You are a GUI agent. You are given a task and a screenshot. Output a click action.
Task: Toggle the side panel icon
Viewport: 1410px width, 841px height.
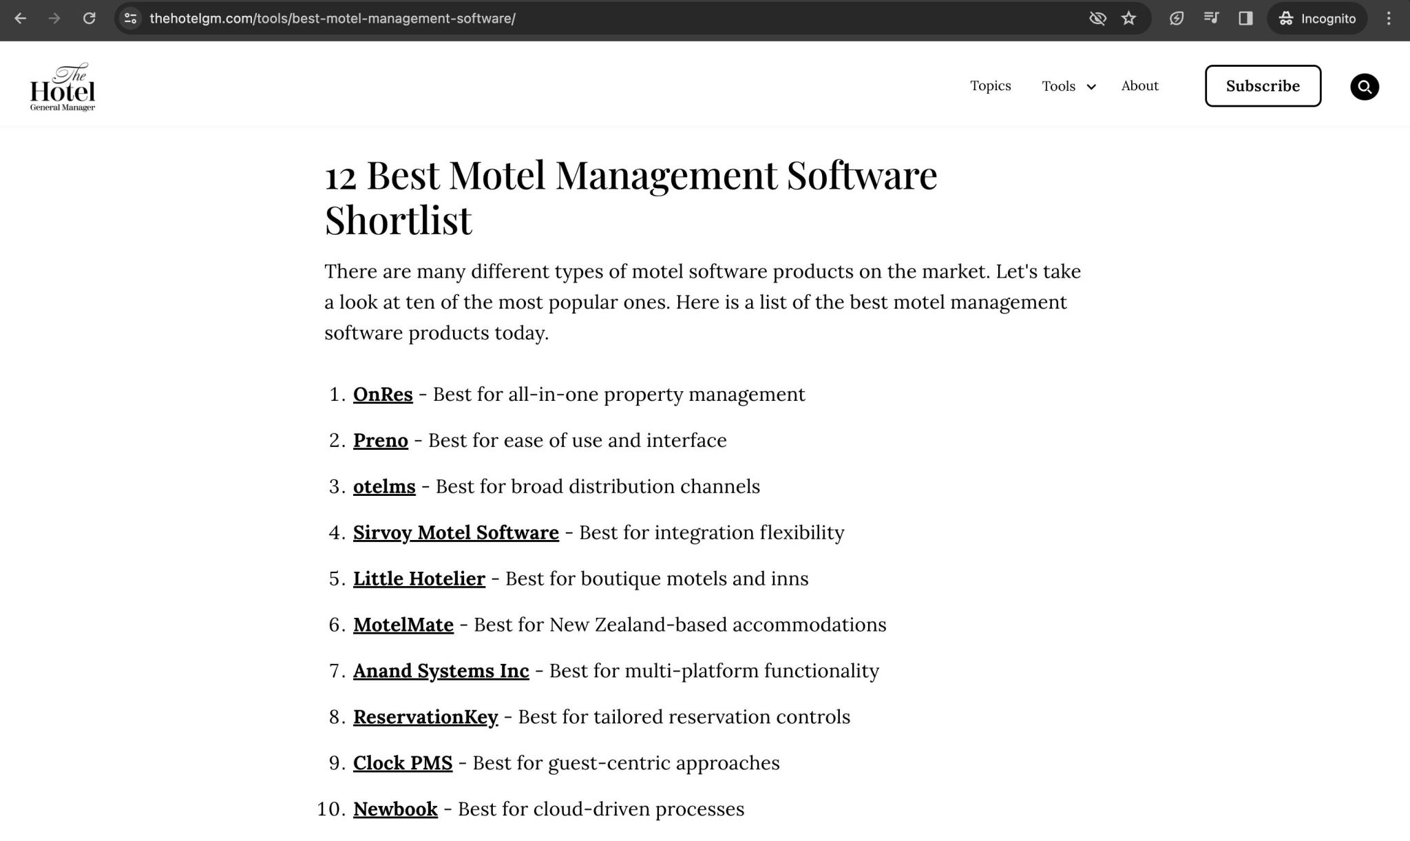click(1245, 18)
